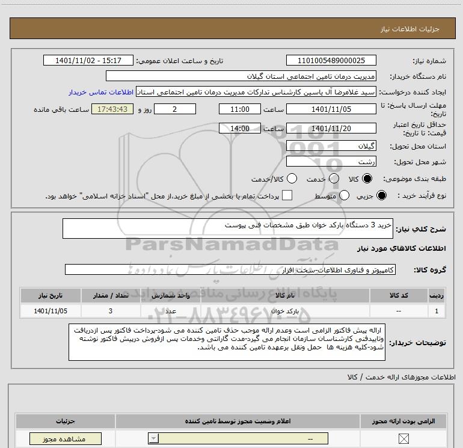Select the جزیی purchase type radio
The height and width of the screenshot is (448, 463).
point(381,195)
